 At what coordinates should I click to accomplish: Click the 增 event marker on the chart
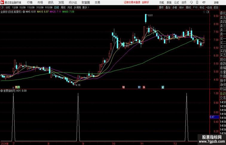[123, 87]
